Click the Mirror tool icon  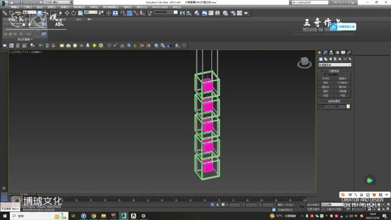coord(182,13)
